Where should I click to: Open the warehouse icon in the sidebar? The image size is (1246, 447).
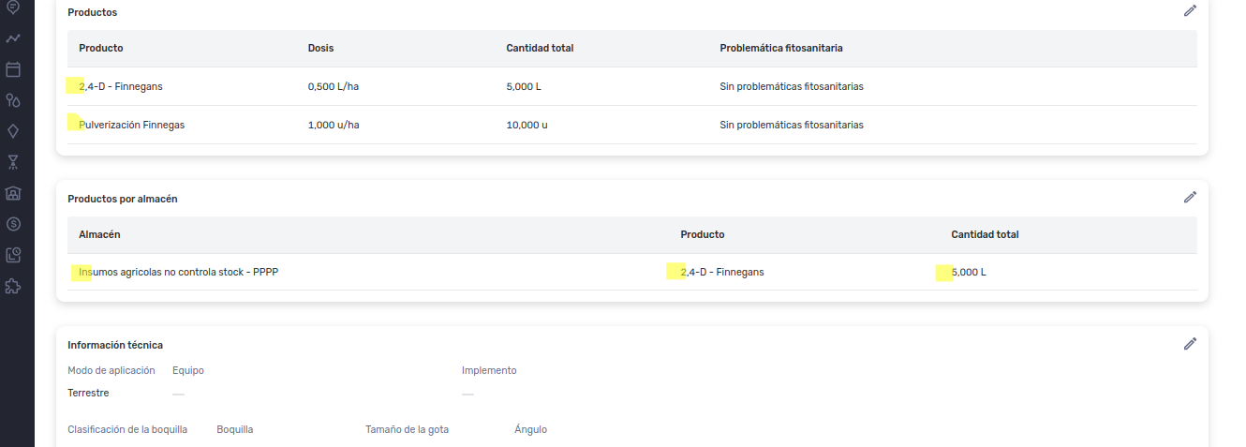coord(13,193)
